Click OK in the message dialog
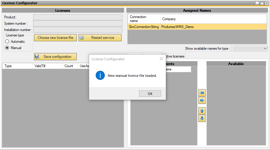 tap(150, 94)
